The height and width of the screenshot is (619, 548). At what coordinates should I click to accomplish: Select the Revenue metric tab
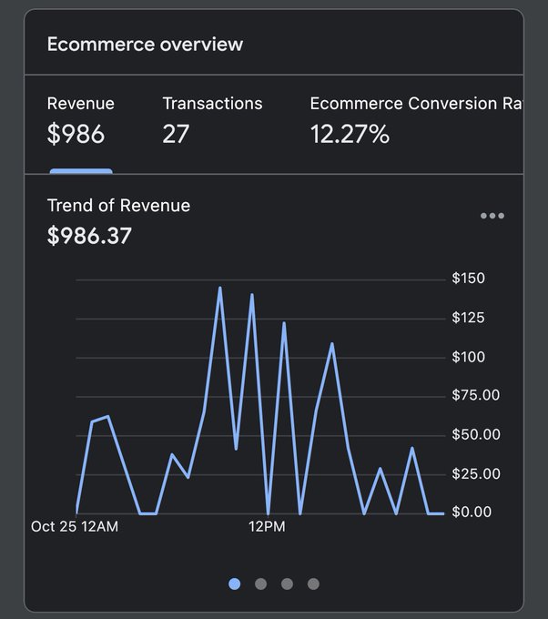tap(81, 120)
